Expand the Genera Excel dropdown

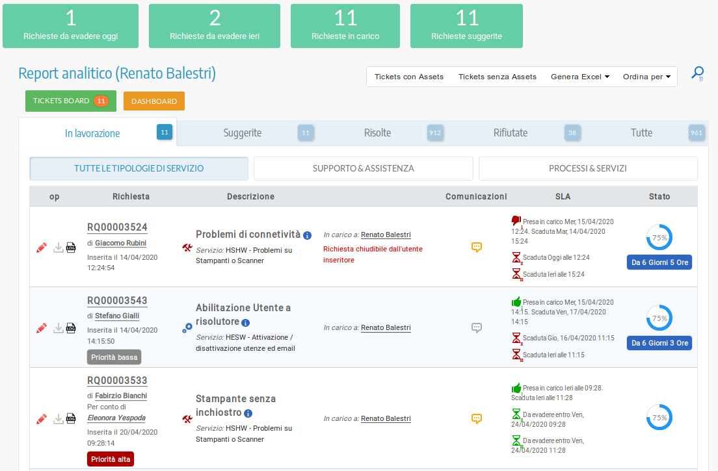(579, 77)
